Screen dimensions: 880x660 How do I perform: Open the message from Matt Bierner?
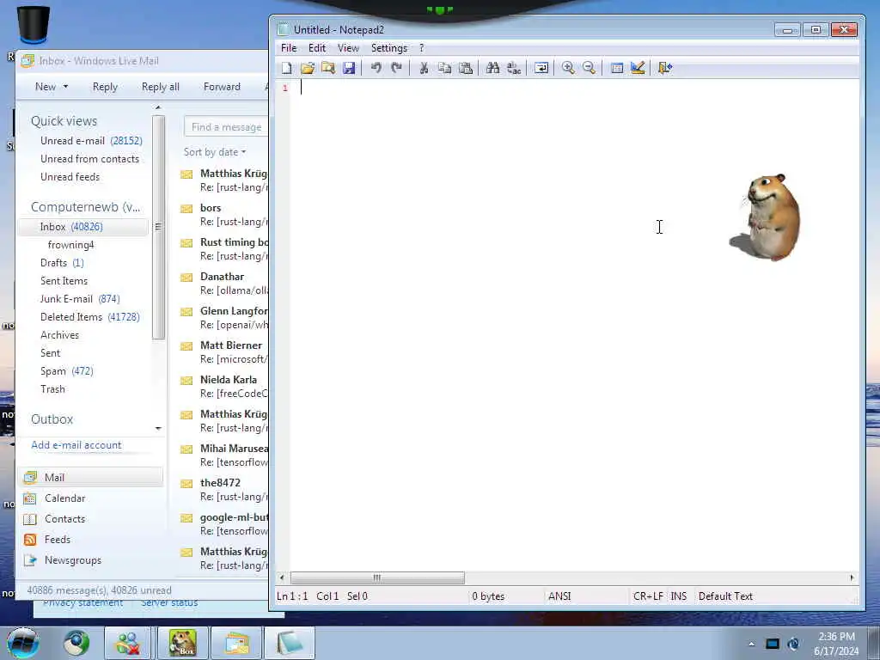[x=224, y=351]
